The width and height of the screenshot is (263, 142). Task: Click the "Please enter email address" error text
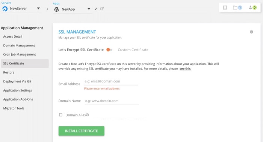coord(102,89)
